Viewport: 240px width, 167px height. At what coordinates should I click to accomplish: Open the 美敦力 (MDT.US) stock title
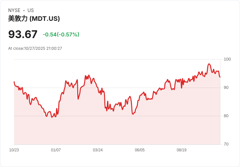coord(34,19)
